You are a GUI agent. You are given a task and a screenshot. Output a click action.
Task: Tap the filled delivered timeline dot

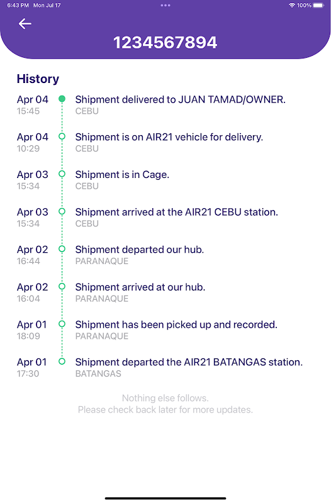62,99
